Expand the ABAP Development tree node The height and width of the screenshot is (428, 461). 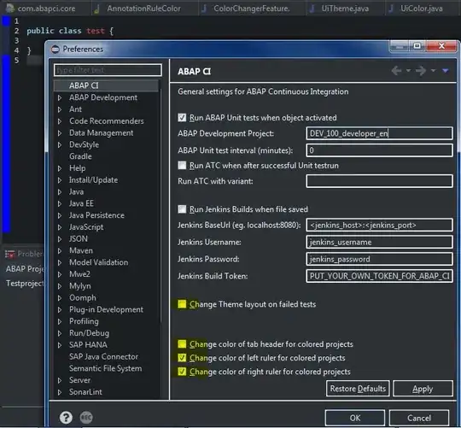(60, 97)
